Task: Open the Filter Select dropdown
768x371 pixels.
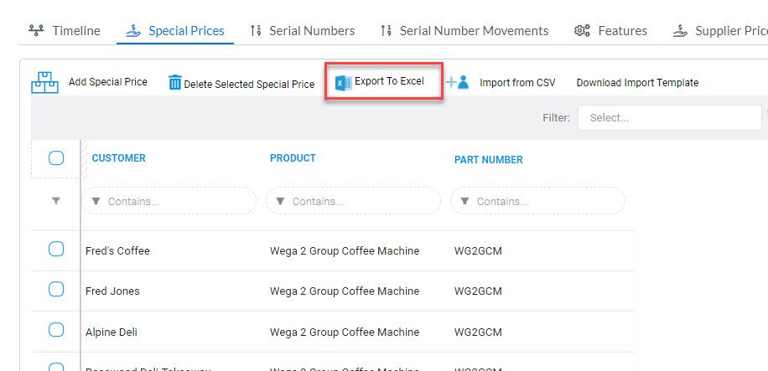Action: pos(670,118)
